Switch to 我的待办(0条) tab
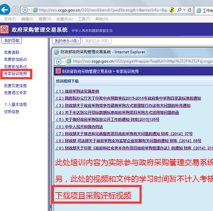The width and height of the screenshot is (213, 211). pyautogui.click(x=67, y=41)
